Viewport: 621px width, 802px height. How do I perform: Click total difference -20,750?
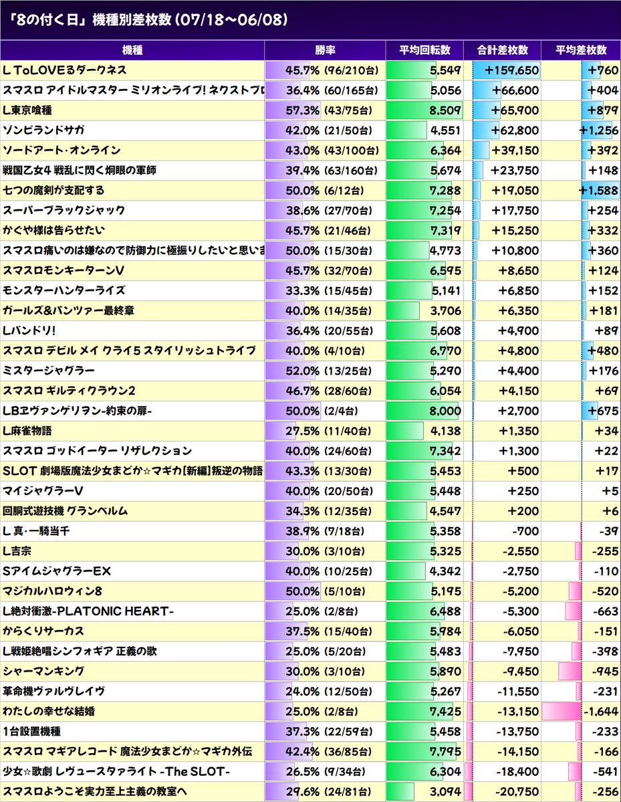tap(517, 792)
